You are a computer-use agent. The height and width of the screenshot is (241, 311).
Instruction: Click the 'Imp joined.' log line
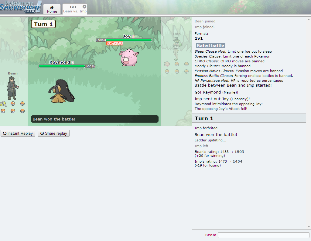[204, 27]
